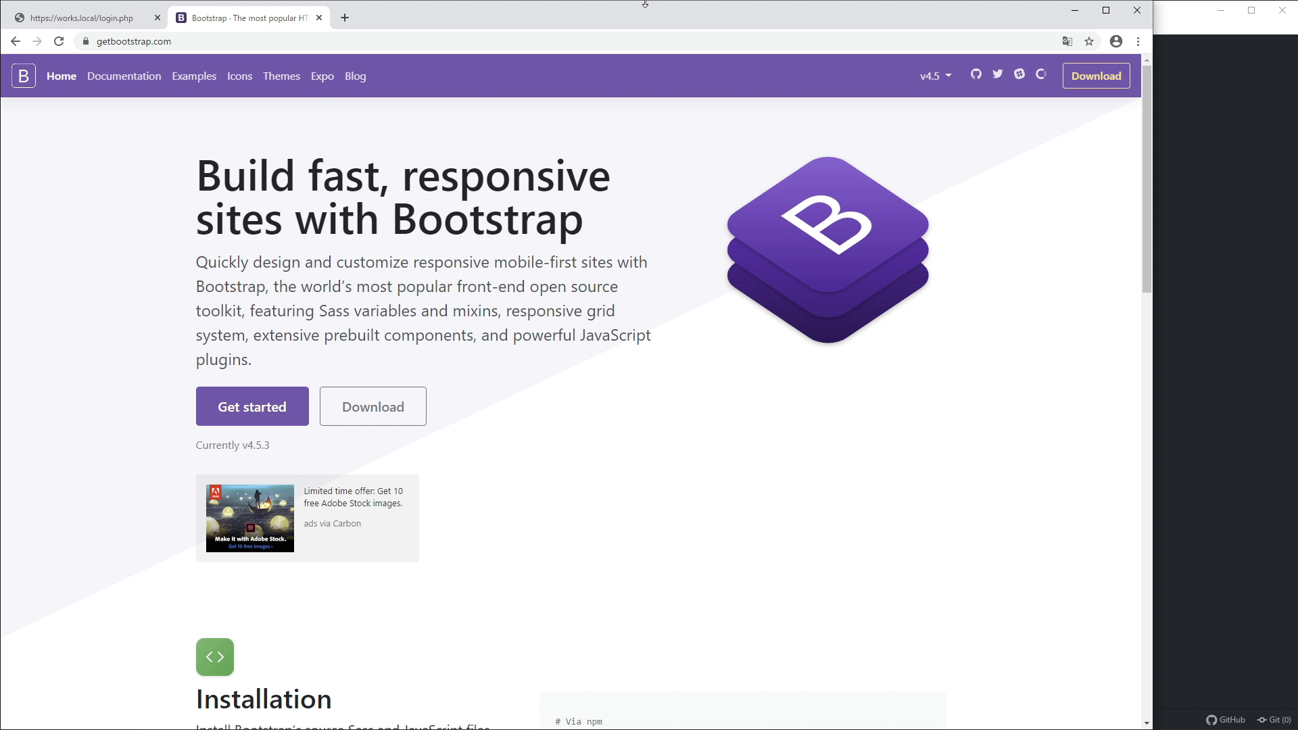Viewport: 1298px width, 730px height.
Task: Open Blog in the navbar
Action: tap(356, 76)
